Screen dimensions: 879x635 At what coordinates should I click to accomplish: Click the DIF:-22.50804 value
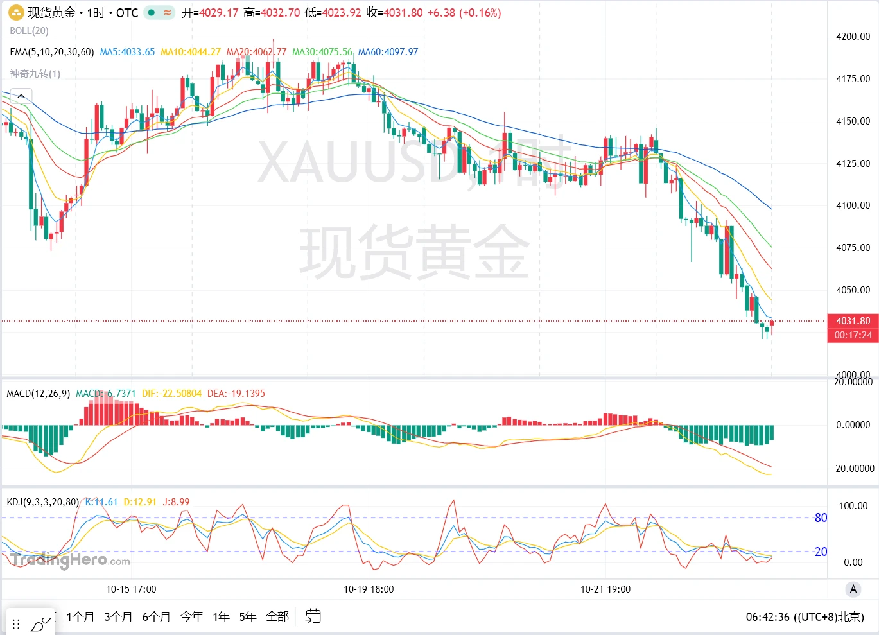click(x=171, y=394)
